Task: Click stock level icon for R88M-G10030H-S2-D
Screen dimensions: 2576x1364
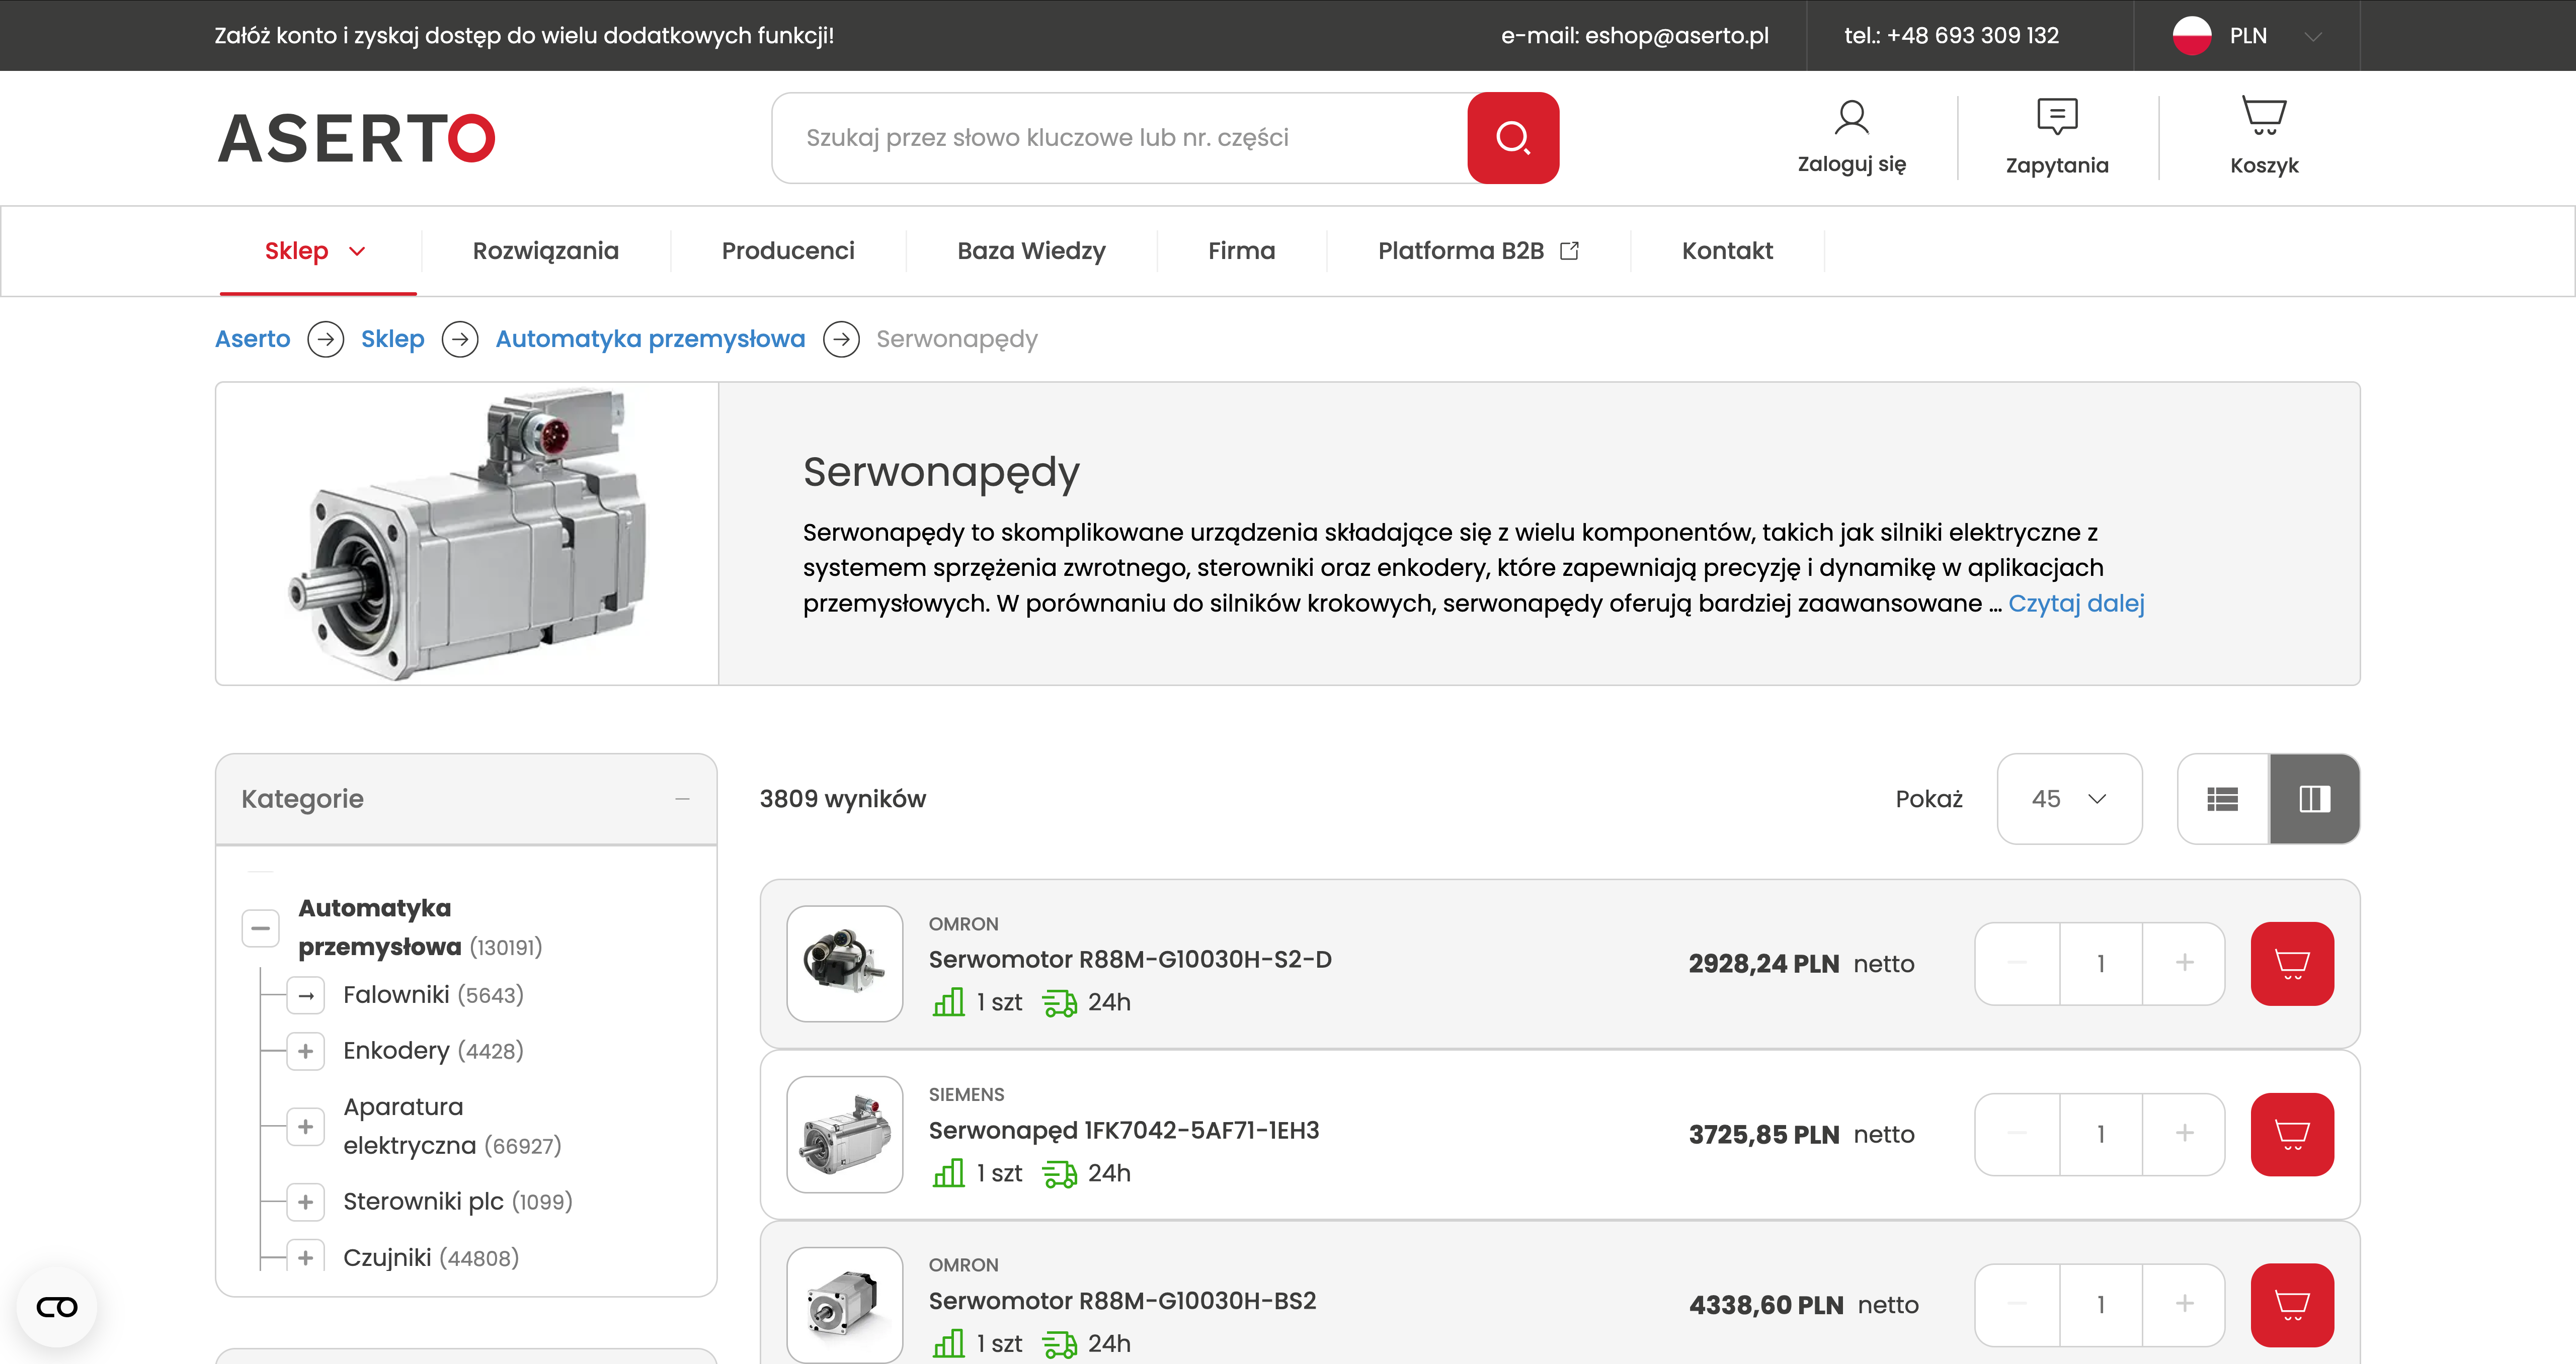Action: [x=948, y=1002]
